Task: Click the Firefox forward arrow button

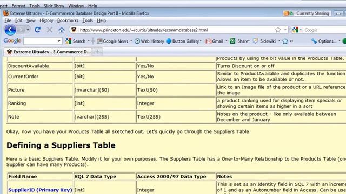Action: click(21, 30)
